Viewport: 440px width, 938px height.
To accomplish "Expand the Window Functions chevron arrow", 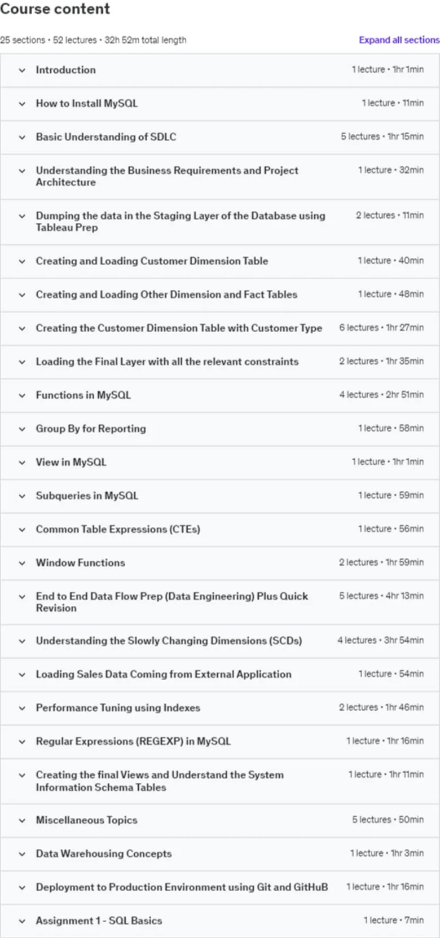I will tap(22, 563).
